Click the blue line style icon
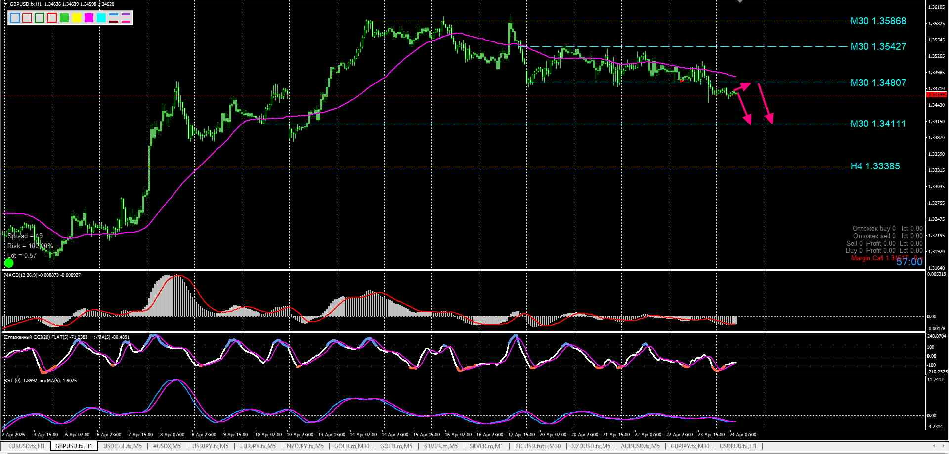Viewport: 949px width, 454px height. pos(114,14)
